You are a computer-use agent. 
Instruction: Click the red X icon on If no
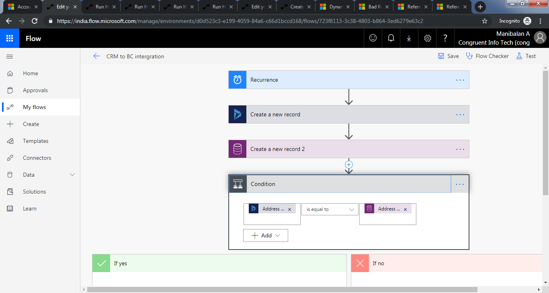360,263
